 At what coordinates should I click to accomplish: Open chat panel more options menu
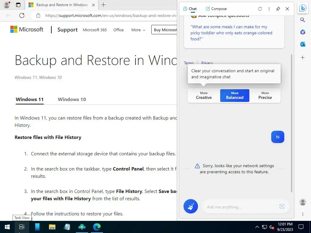[269, 9]
